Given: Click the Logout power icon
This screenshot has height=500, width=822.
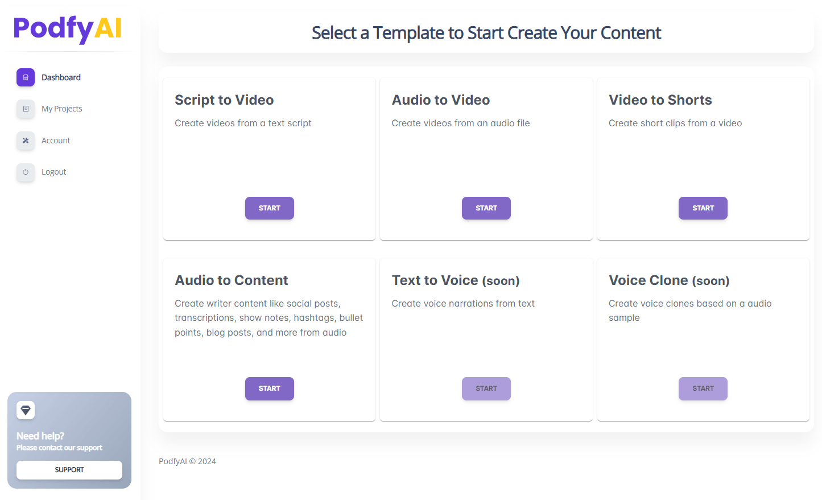Looking at the screenshot, I should pyautogui.click(x=26, y=172).
